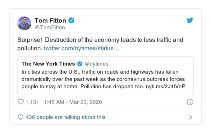This screenshot has height=135, width=211.
Task: Expand conversation with the right chevron
Action: (190, 117)
